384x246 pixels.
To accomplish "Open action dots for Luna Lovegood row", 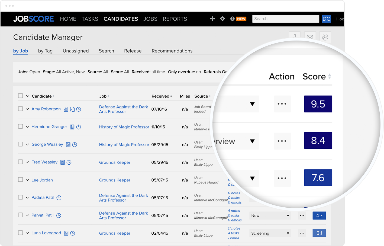I will [302, 233].
